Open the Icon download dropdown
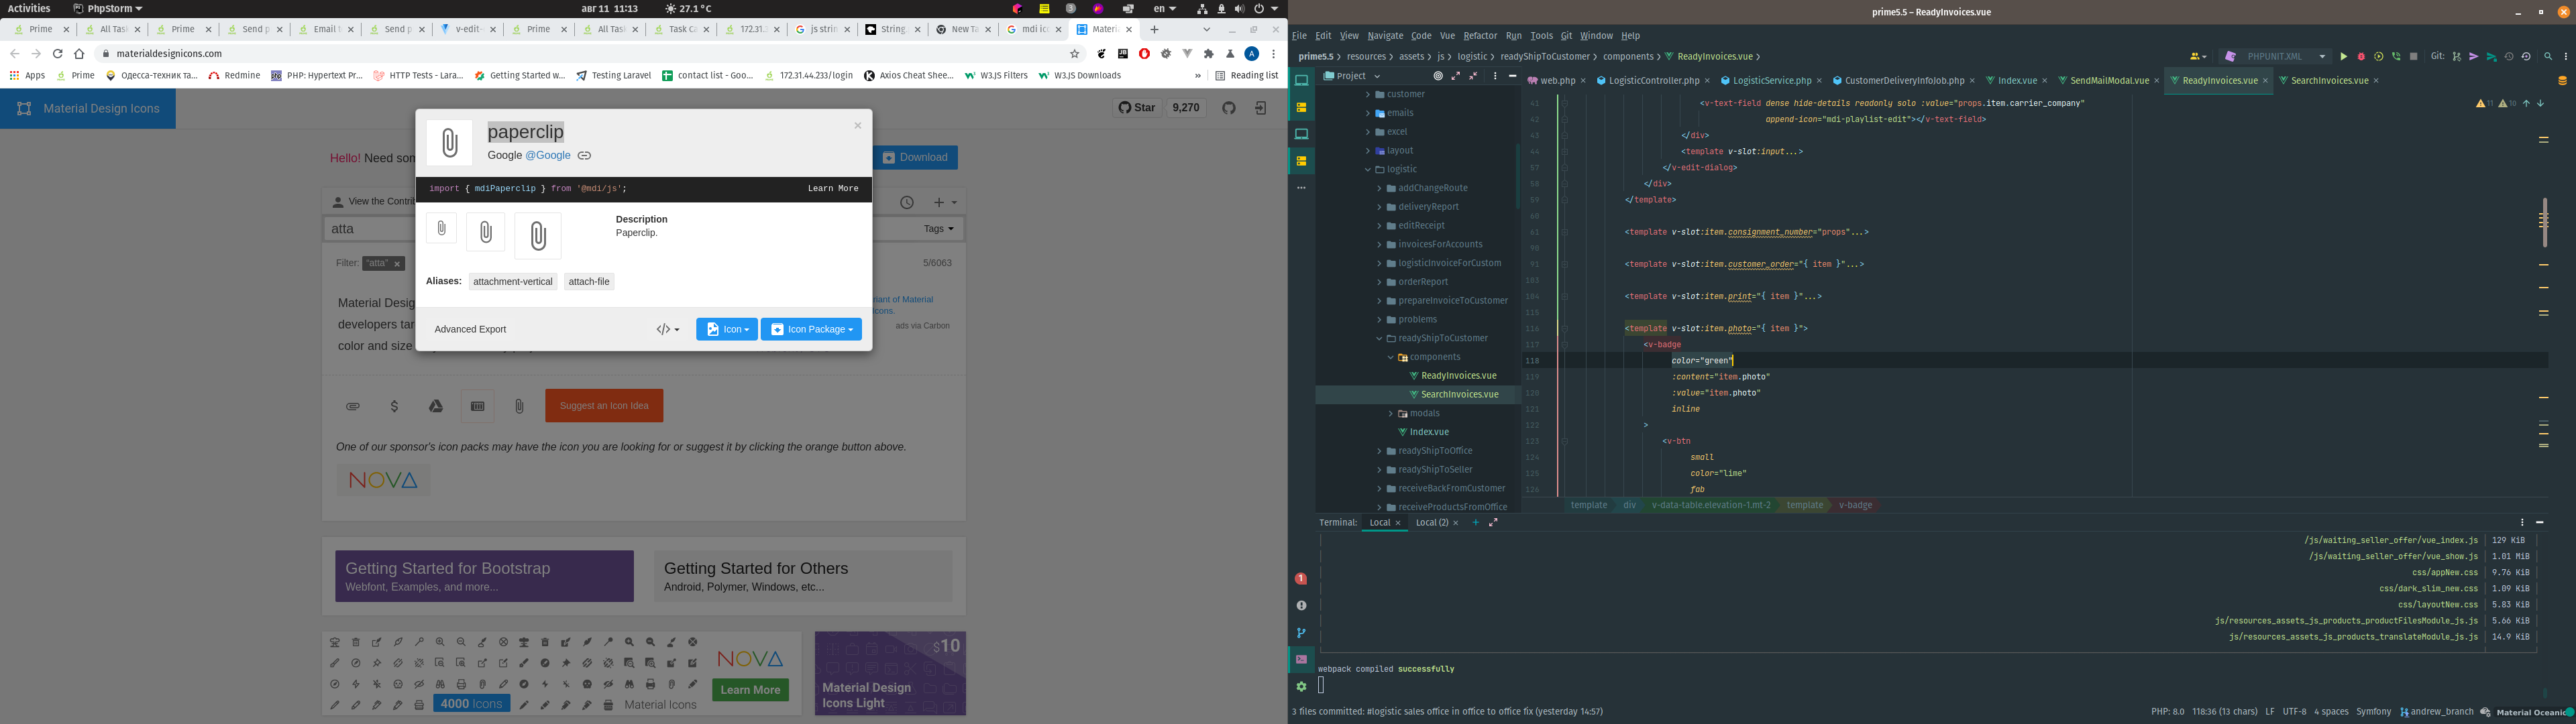2576x724 pixels. point(727,329)
